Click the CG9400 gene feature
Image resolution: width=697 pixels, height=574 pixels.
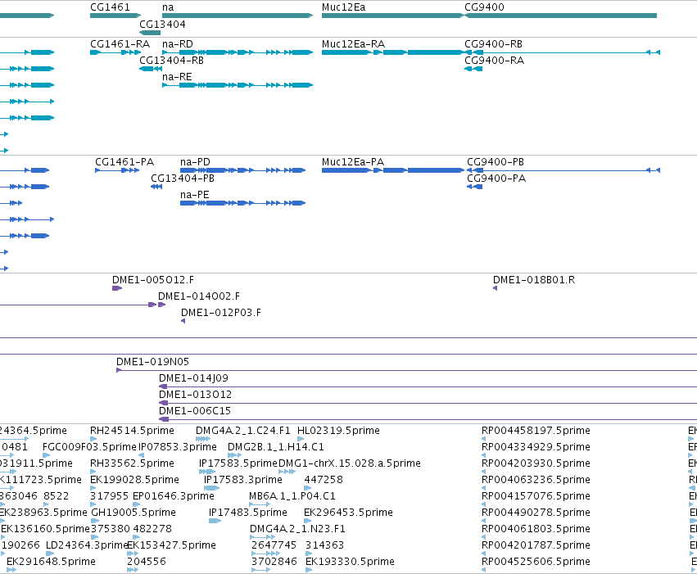tap(560, 16)
